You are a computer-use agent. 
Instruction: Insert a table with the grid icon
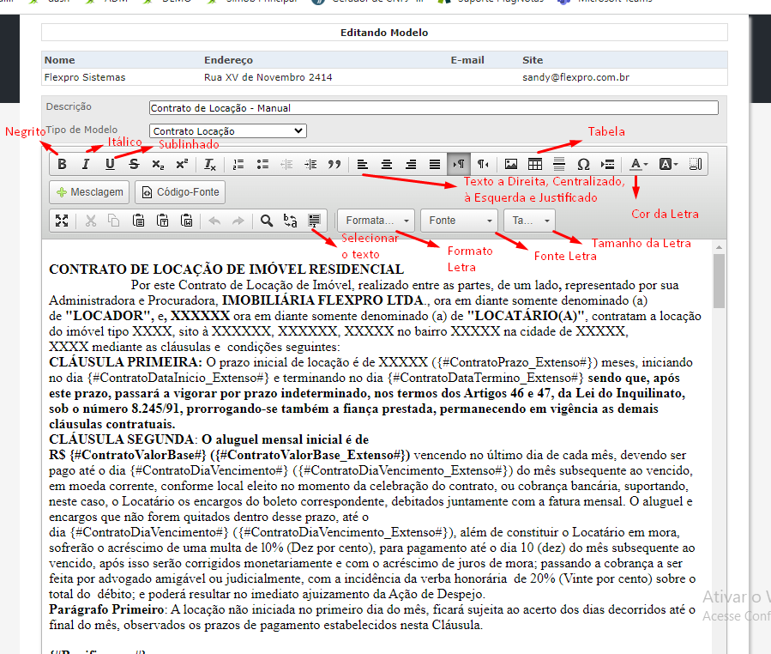coord(535,165)
